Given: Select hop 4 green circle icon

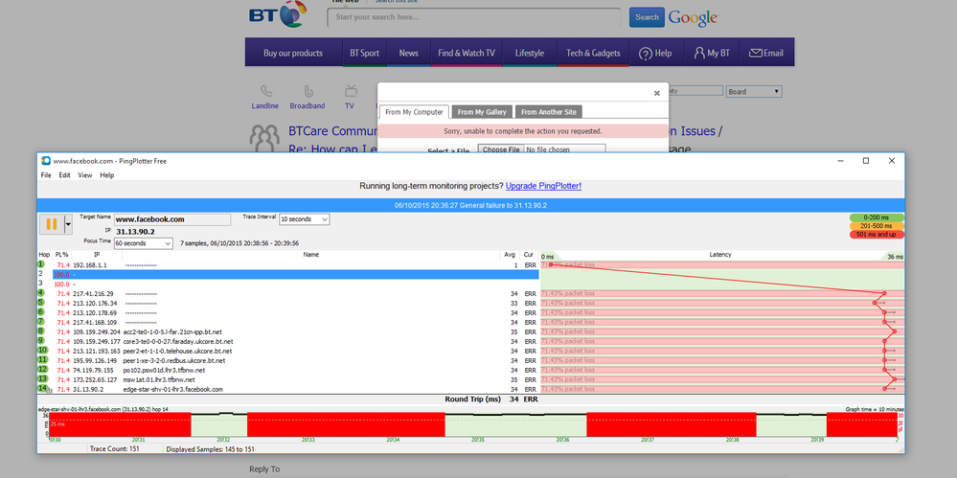Looking at the screenshot, I should [x=41, y=293].
